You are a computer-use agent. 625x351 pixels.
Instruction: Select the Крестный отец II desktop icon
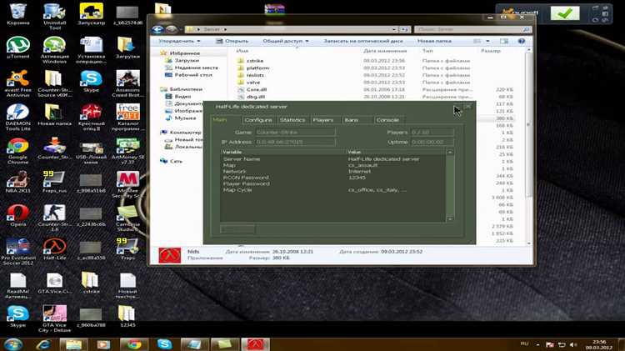pos(92,117)
